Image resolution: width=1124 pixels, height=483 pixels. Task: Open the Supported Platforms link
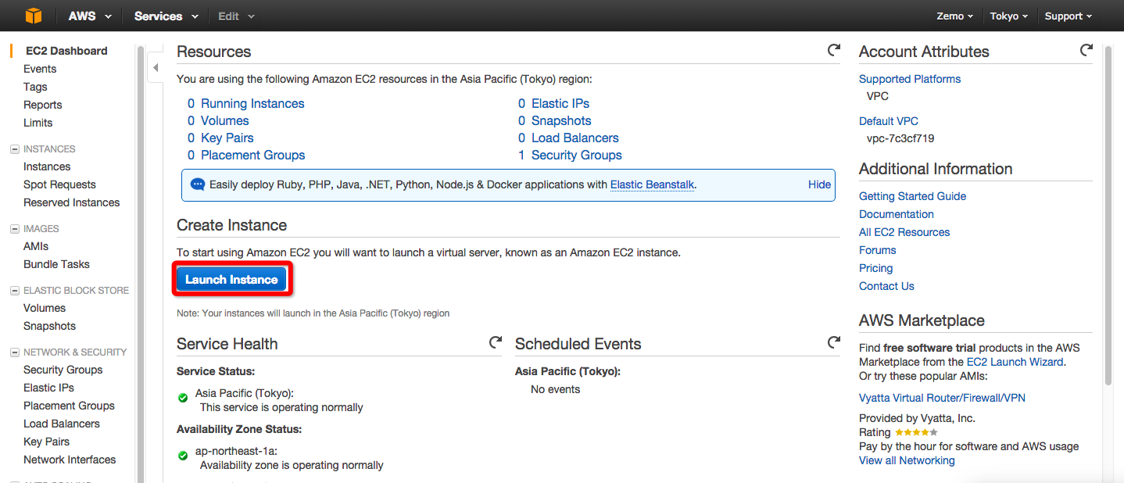[x=910, y=79]
